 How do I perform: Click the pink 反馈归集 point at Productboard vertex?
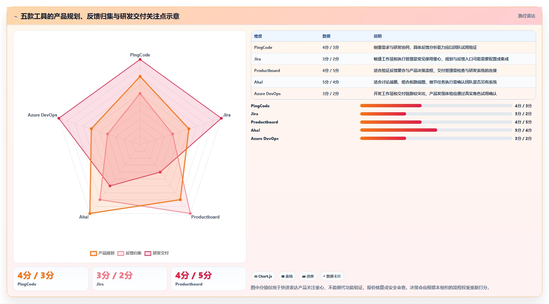190,214
